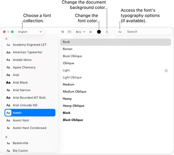The height and width of the screenshot is (155, 174).
Task: Pick the Black Oblique style
Action: (x=116, y=120)
